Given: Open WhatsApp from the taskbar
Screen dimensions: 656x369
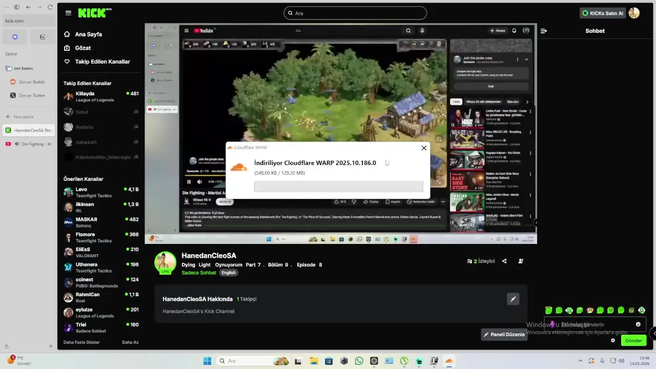Looking at the screenshot, I should pyautogui.click(x=359, y=361).
